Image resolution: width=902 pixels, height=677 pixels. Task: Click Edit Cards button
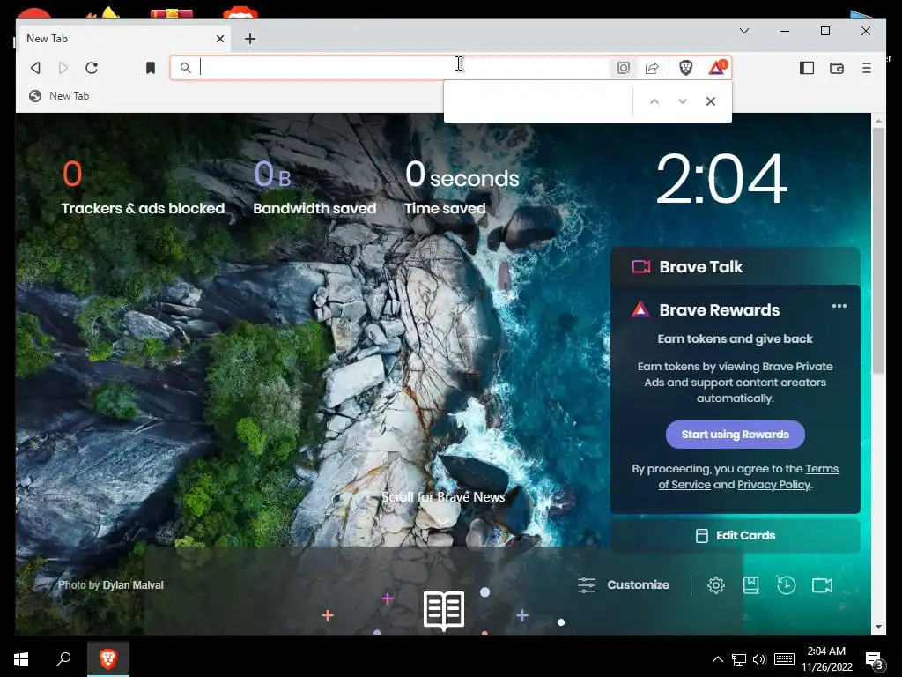coord(736,535)
